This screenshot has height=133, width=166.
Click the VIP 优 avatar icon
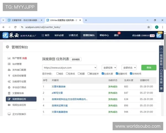[159, 35]
